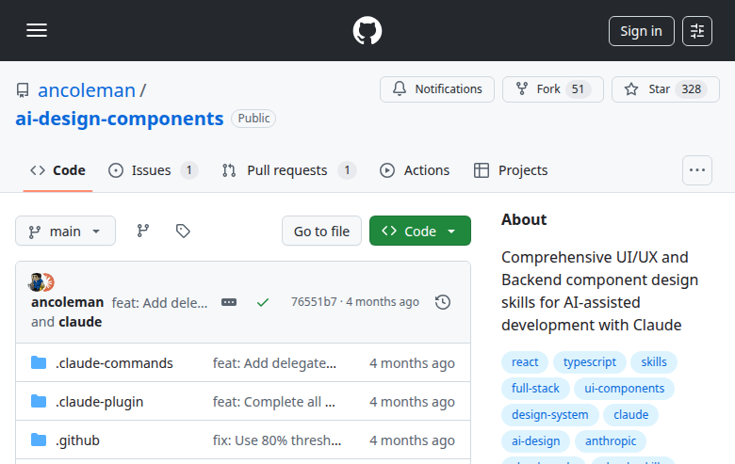Select the typescript topic tag
The height and width of the screenshot is (464, 735).
pyautogui.click(x=590, y=362)
